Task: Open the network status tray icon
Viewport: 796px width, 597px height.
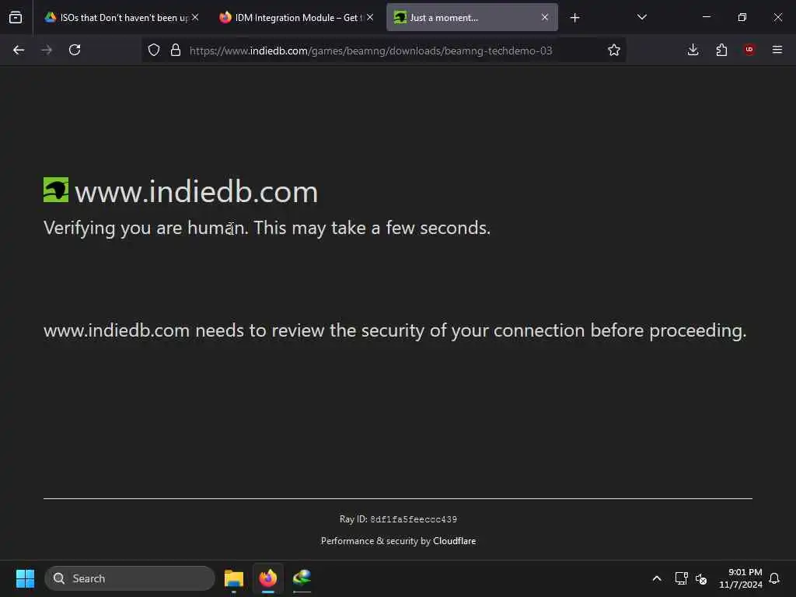Action: click(x=681, y=578)
